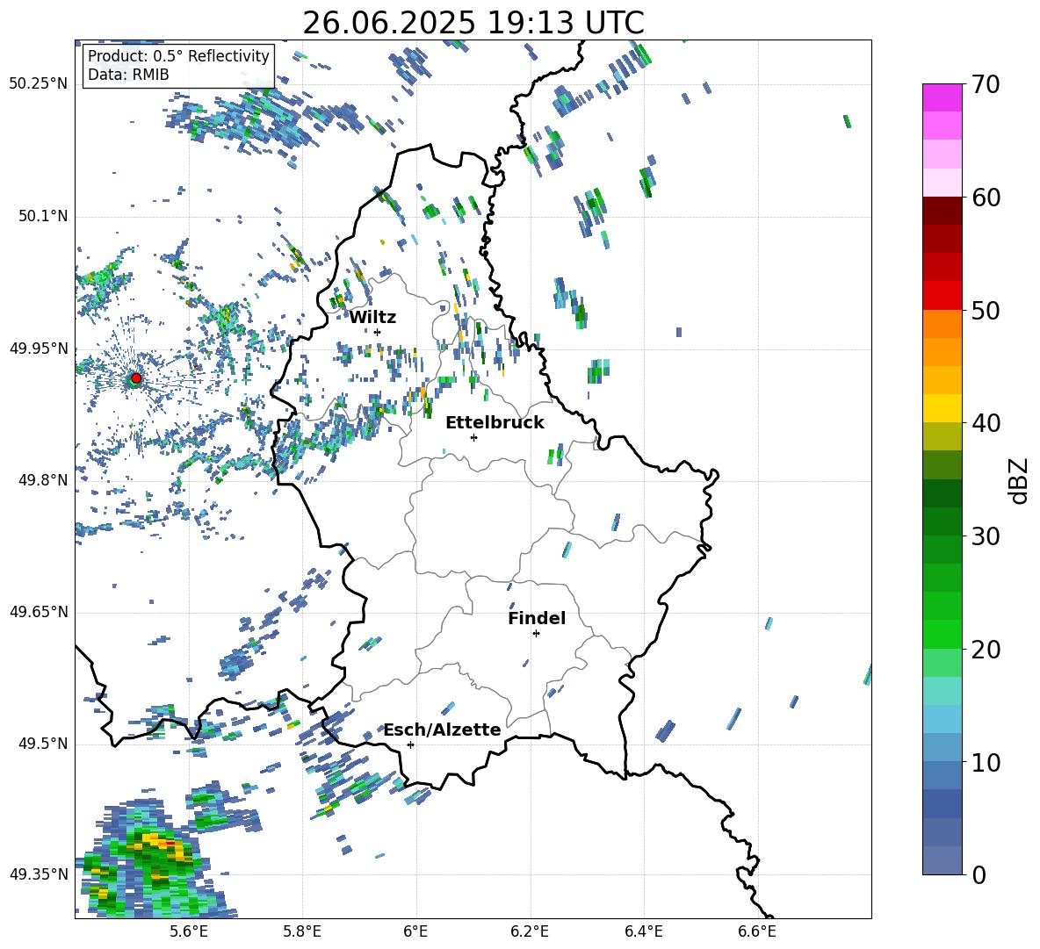Pick the yellow 40 dBZ colorbar segment

click(942, 408)
